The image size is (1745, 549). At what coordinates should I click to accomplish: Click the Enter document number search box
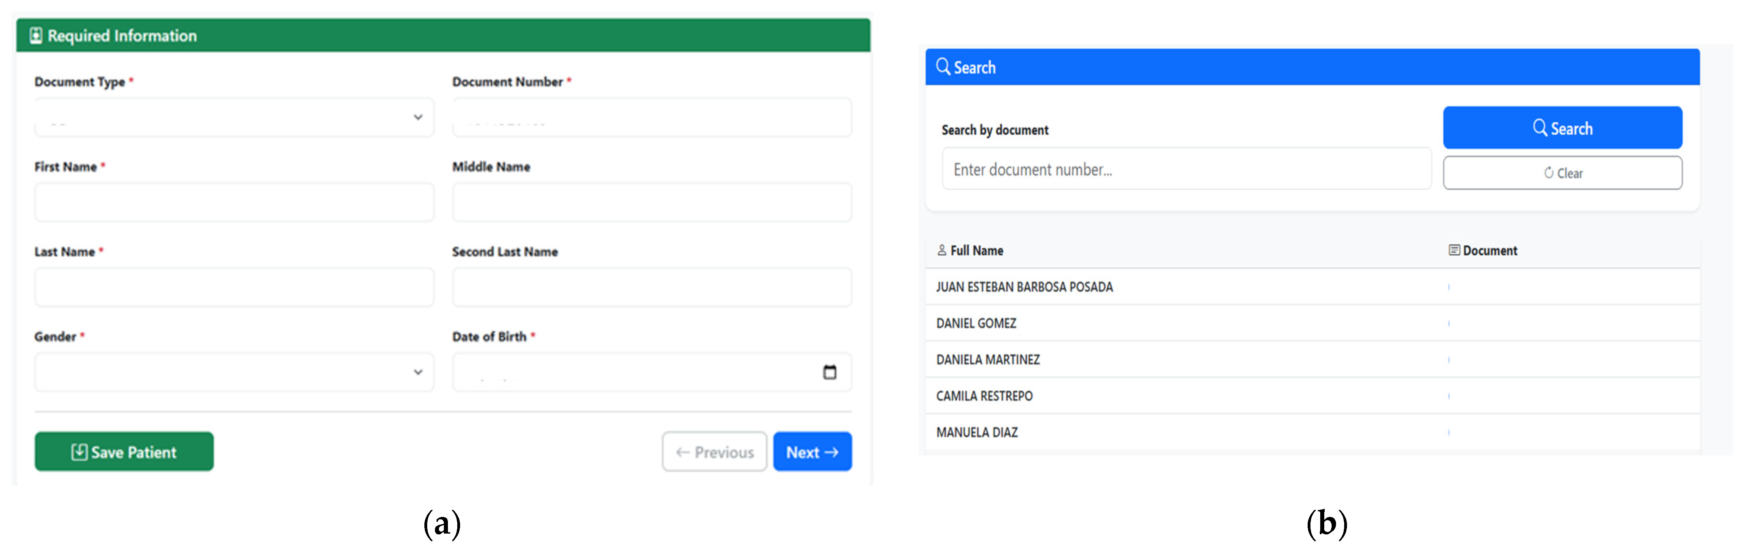(1186, 170)
